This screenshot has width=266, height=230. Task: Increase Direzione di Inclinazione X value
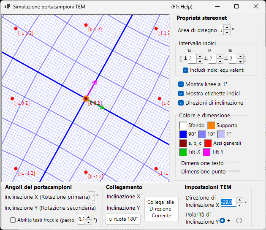239,200
